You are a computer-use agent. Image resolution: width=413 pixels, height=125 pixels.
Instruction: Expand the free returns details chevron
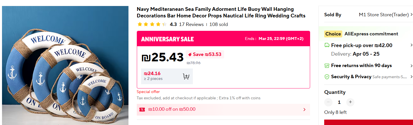[412, 66]
